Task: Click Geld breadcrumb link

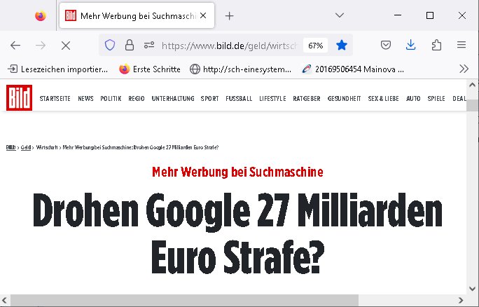Action: click(x=26, y=147)
